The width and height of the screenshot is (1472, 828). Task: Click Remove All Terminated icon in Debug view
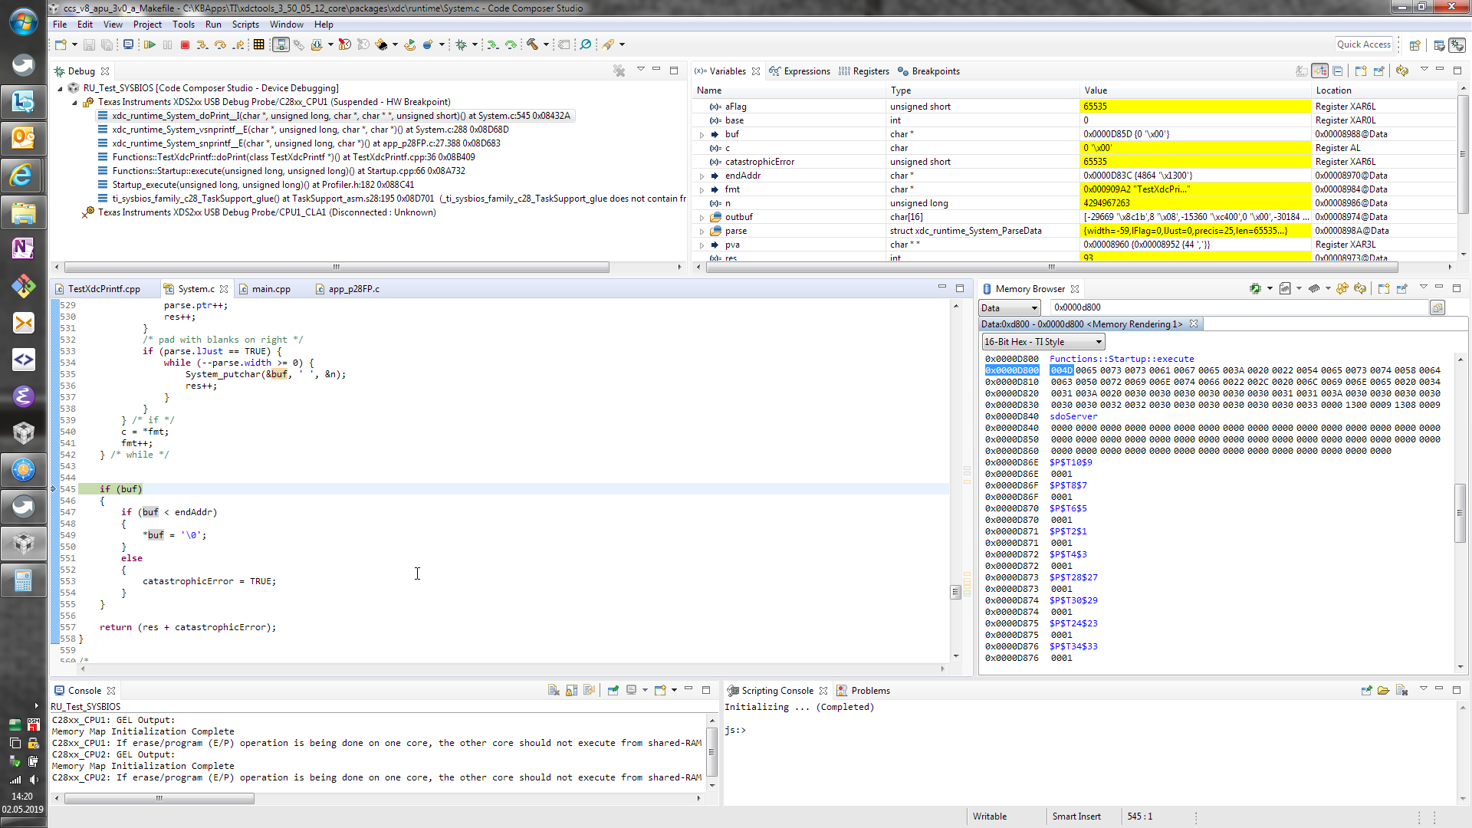pyautogui.click(x=619, y=71)
